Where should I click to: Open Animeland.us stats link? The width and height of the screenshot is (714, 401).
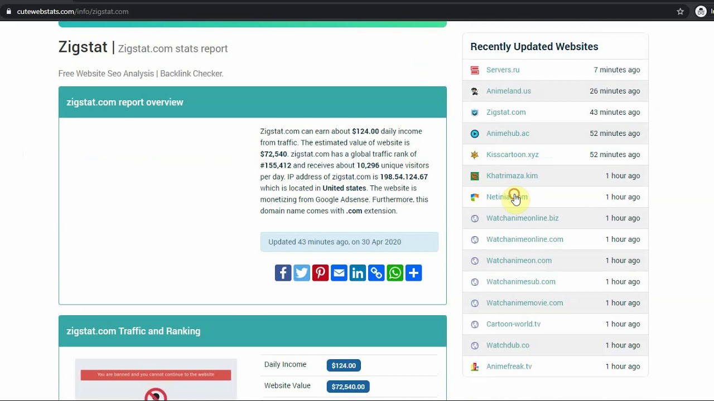pyautogui.click(x=509, y=91)
